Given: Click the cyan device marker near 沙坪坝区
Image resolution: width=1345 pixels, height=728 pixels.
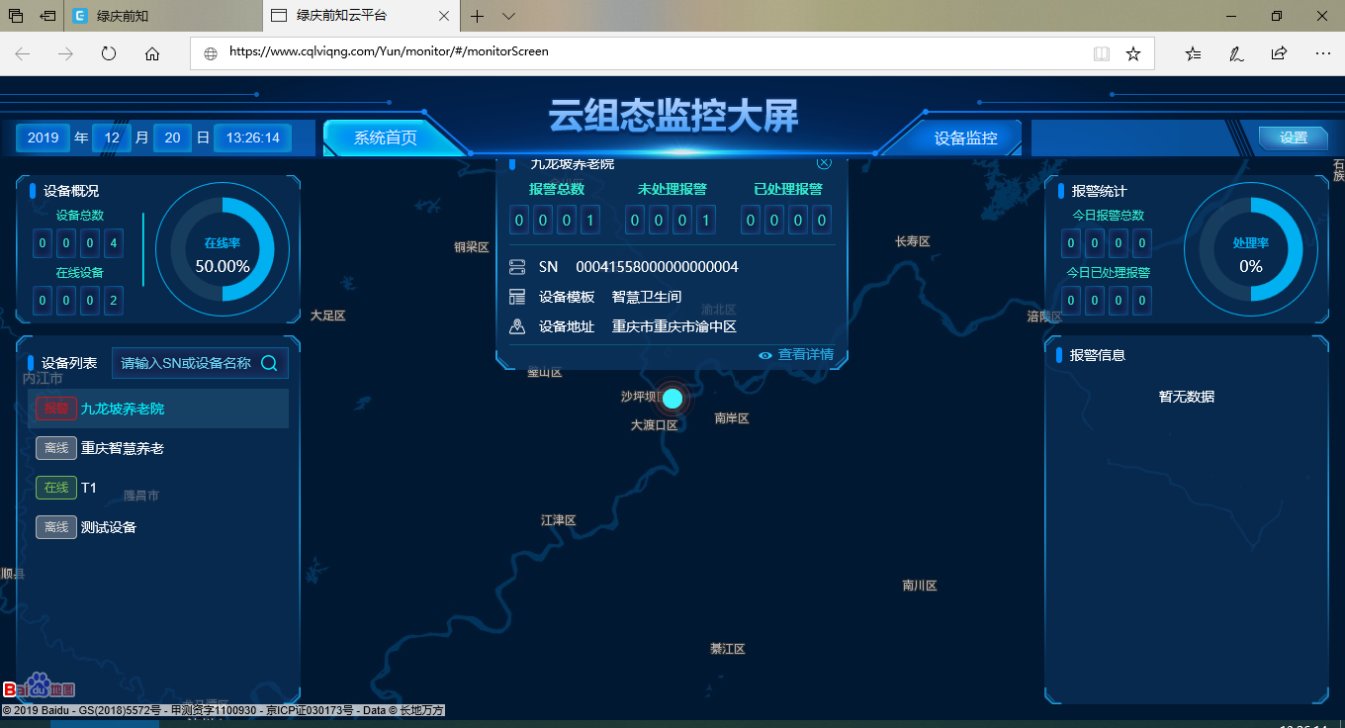Looking at the screenshot, I should [672, 398].
